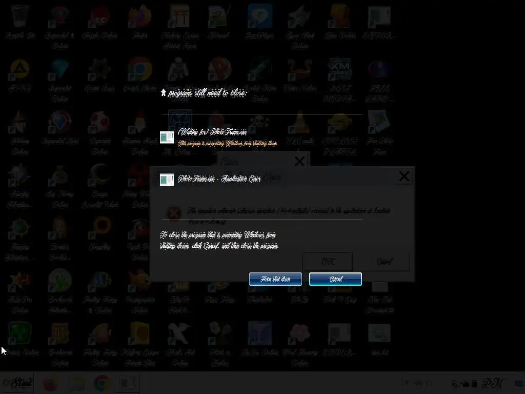525x394 pixels.
Task: Click 'PhotoFrame.exe - Application Error' text
Action: point(219,178)
